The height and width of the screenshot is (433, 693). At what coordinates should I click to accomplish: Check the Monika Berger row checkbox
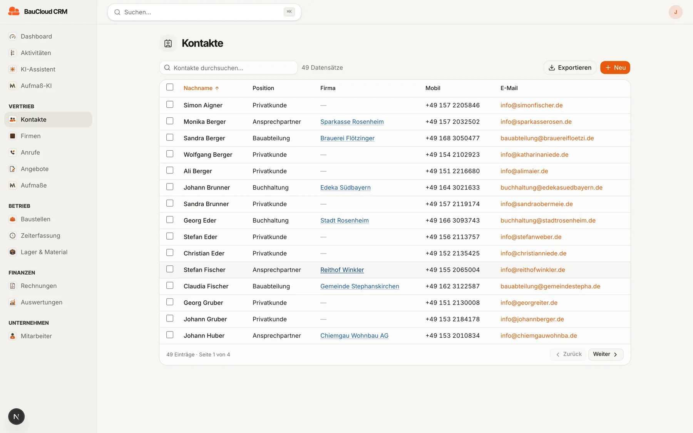pos(170,121)
